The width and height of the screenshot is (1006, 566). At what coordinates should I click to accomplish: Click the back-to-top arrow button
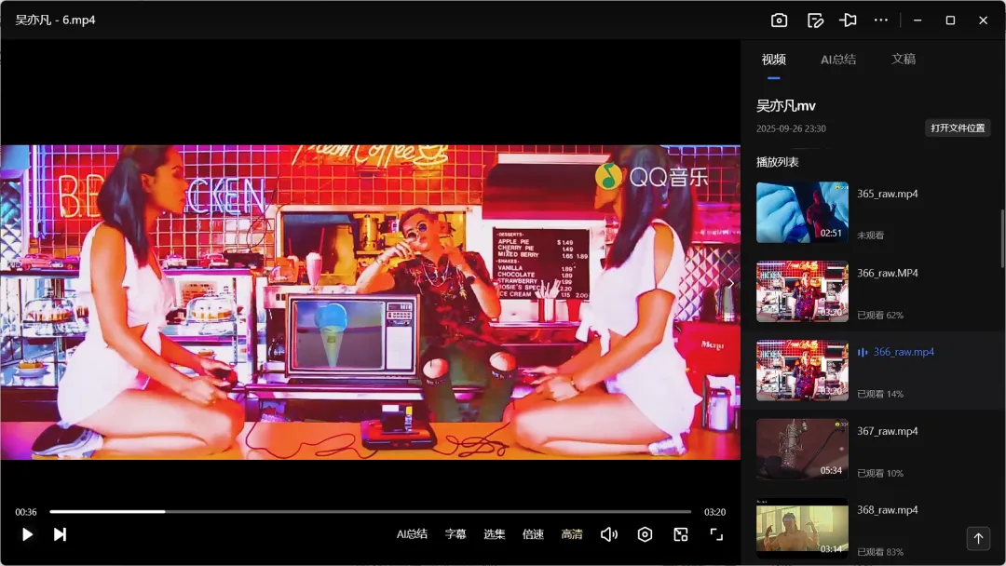(x=978, y=538)
